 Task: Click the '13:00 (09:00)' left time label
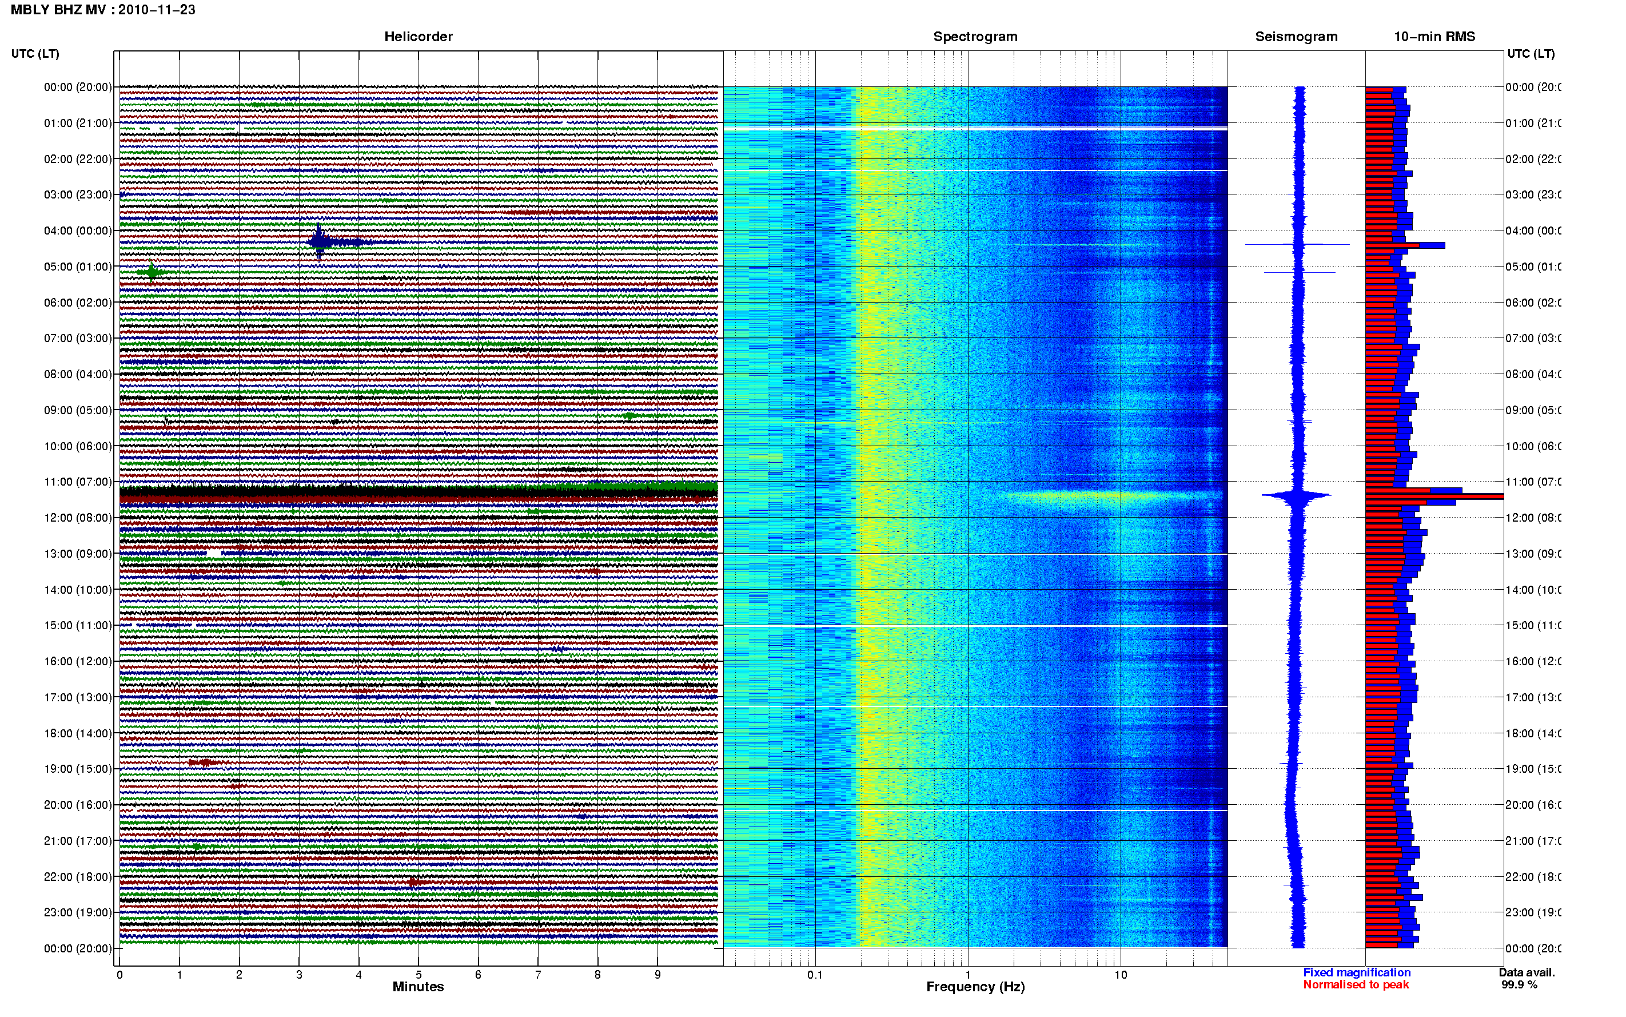pyautogui.click(x=78, y=554)
